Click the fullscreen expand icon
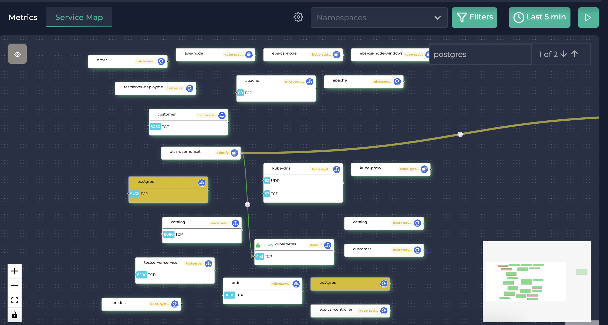 pos(14,300)
